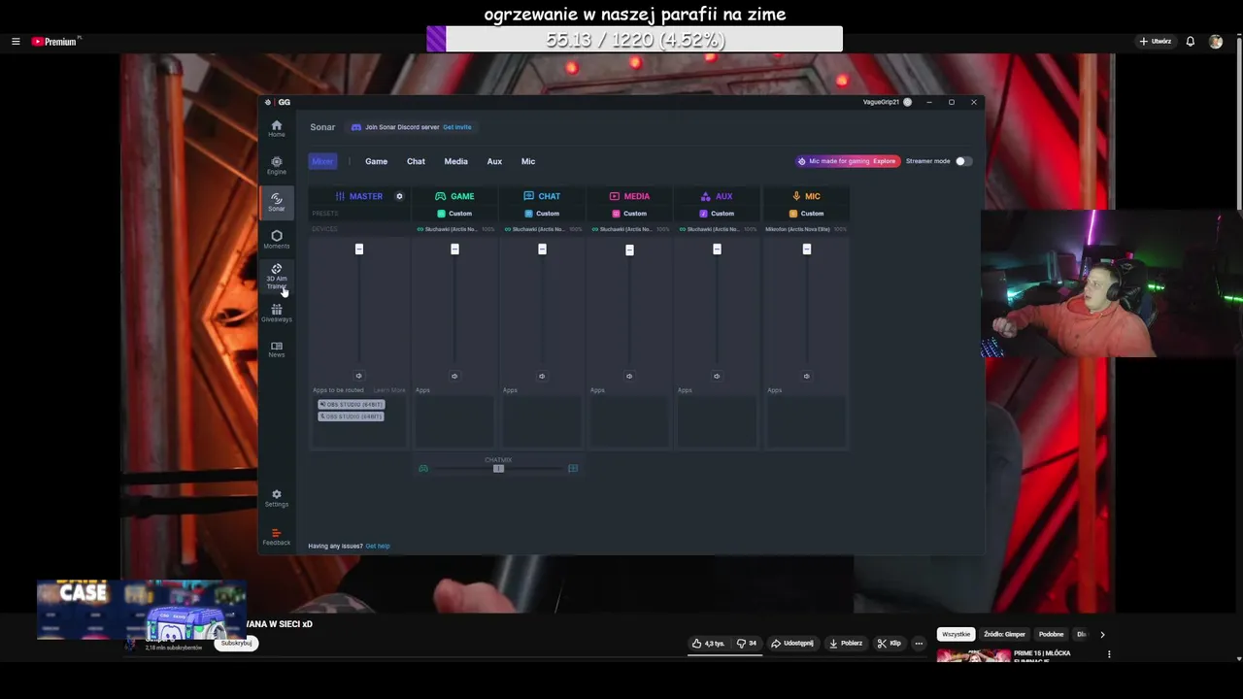Open Media preset Custom dropdown

click(x=629, y=214)
